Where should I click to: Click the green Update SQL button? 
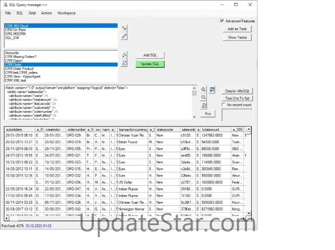click(x=150, y=64)
